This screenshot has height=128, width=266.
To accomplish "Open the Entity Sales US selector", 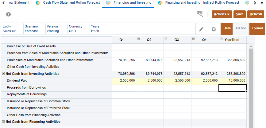I will 12,29.
